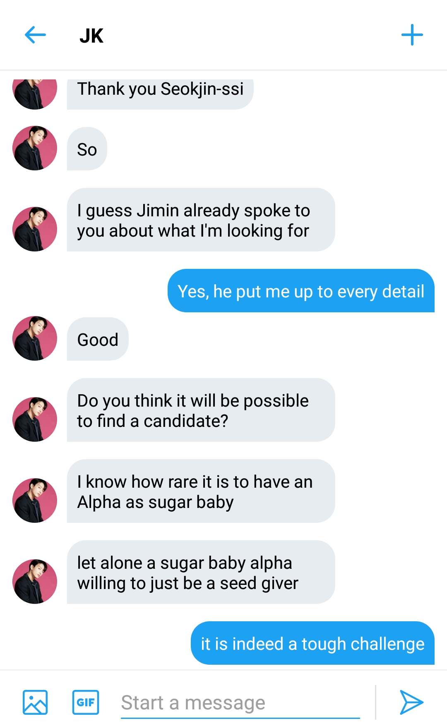This screenshot has width=447, height=728.
Task: Tap avatar beside the "So" message
Action: pyautogui.click(x=35, y=148)
